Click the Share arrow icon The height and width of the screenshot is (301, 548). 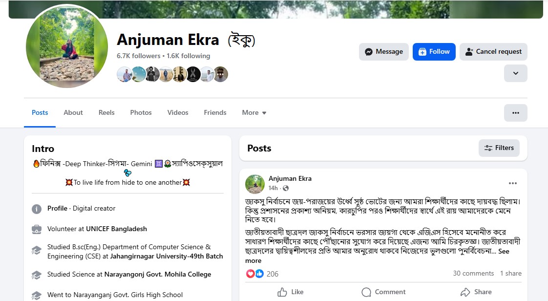[465, 292]
